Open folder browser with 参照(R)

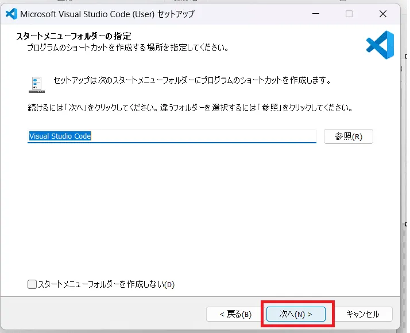click(349, 136)
